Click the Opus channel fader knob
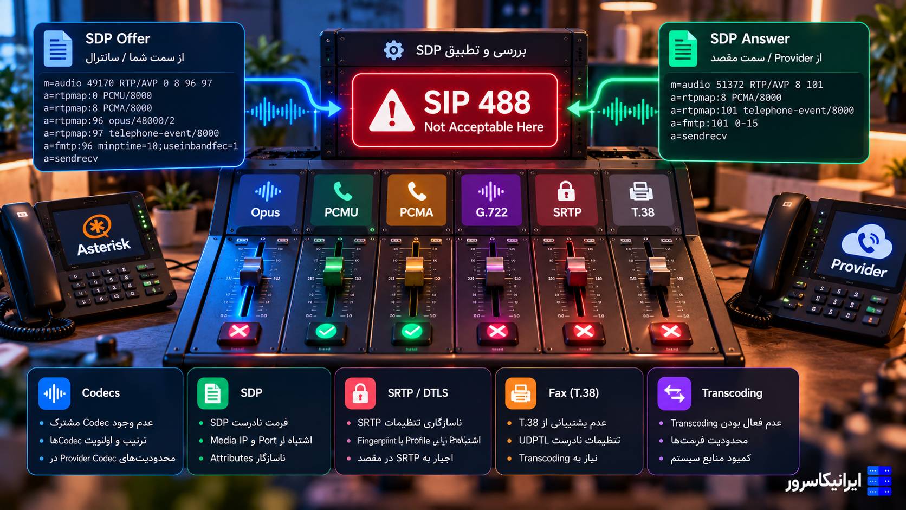The width and height of the screenshot is (906, 510). 251,272
